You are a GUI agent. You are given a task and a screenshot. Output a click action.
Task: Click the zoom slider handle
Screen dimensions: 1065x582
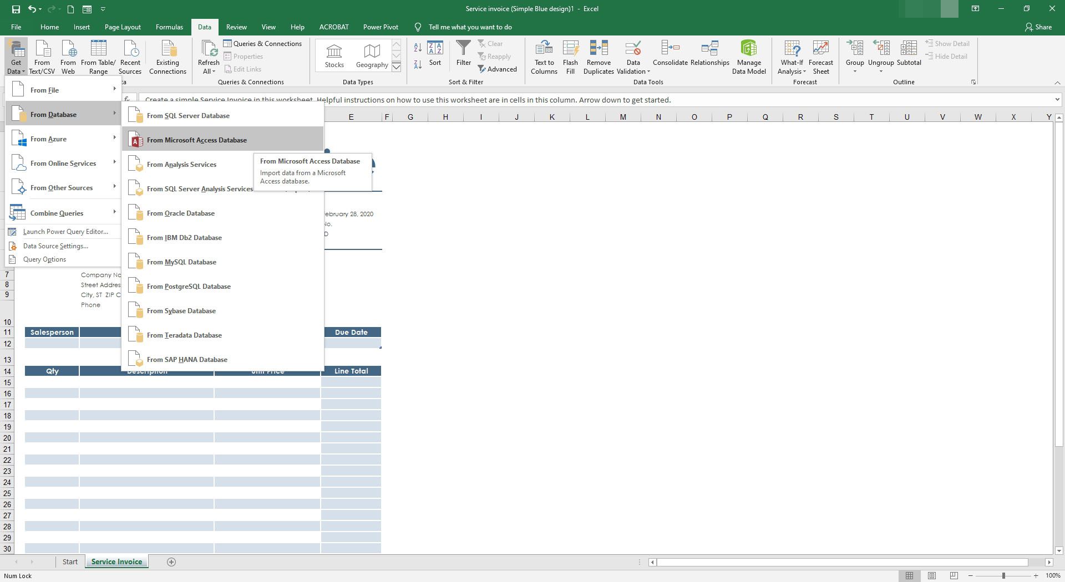pyautogui.click(x=1003, y=576)
